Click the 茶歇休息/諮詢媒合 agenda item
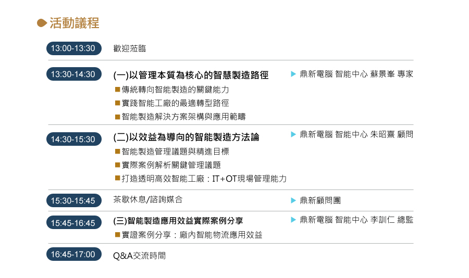 pos(148,199)
